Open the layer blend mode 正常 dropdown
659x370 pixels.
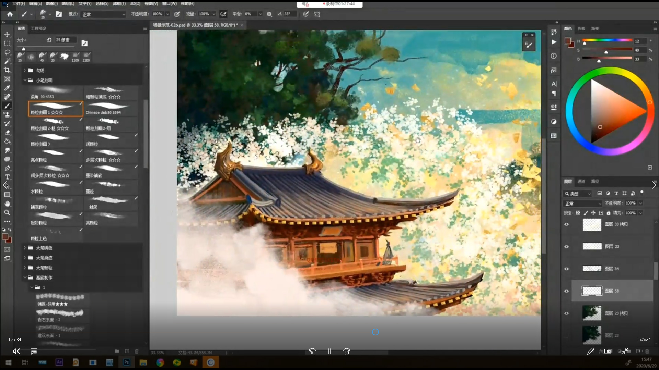point(583,203)
